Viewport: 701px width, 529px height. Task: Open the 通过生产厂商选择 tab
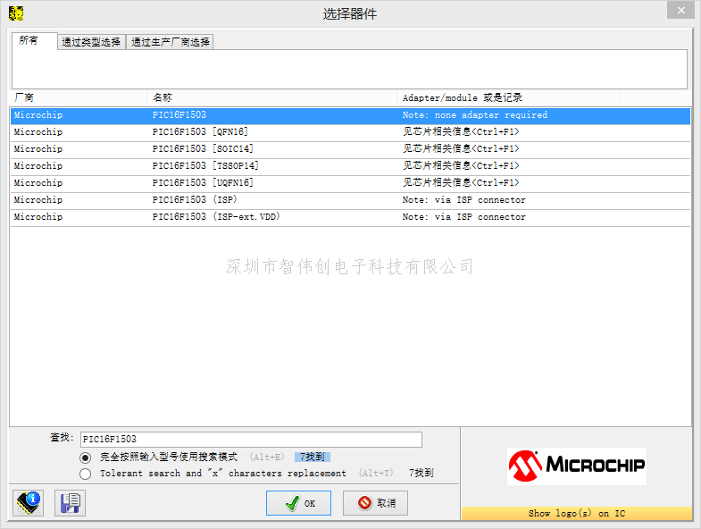[x=170, y=42]
